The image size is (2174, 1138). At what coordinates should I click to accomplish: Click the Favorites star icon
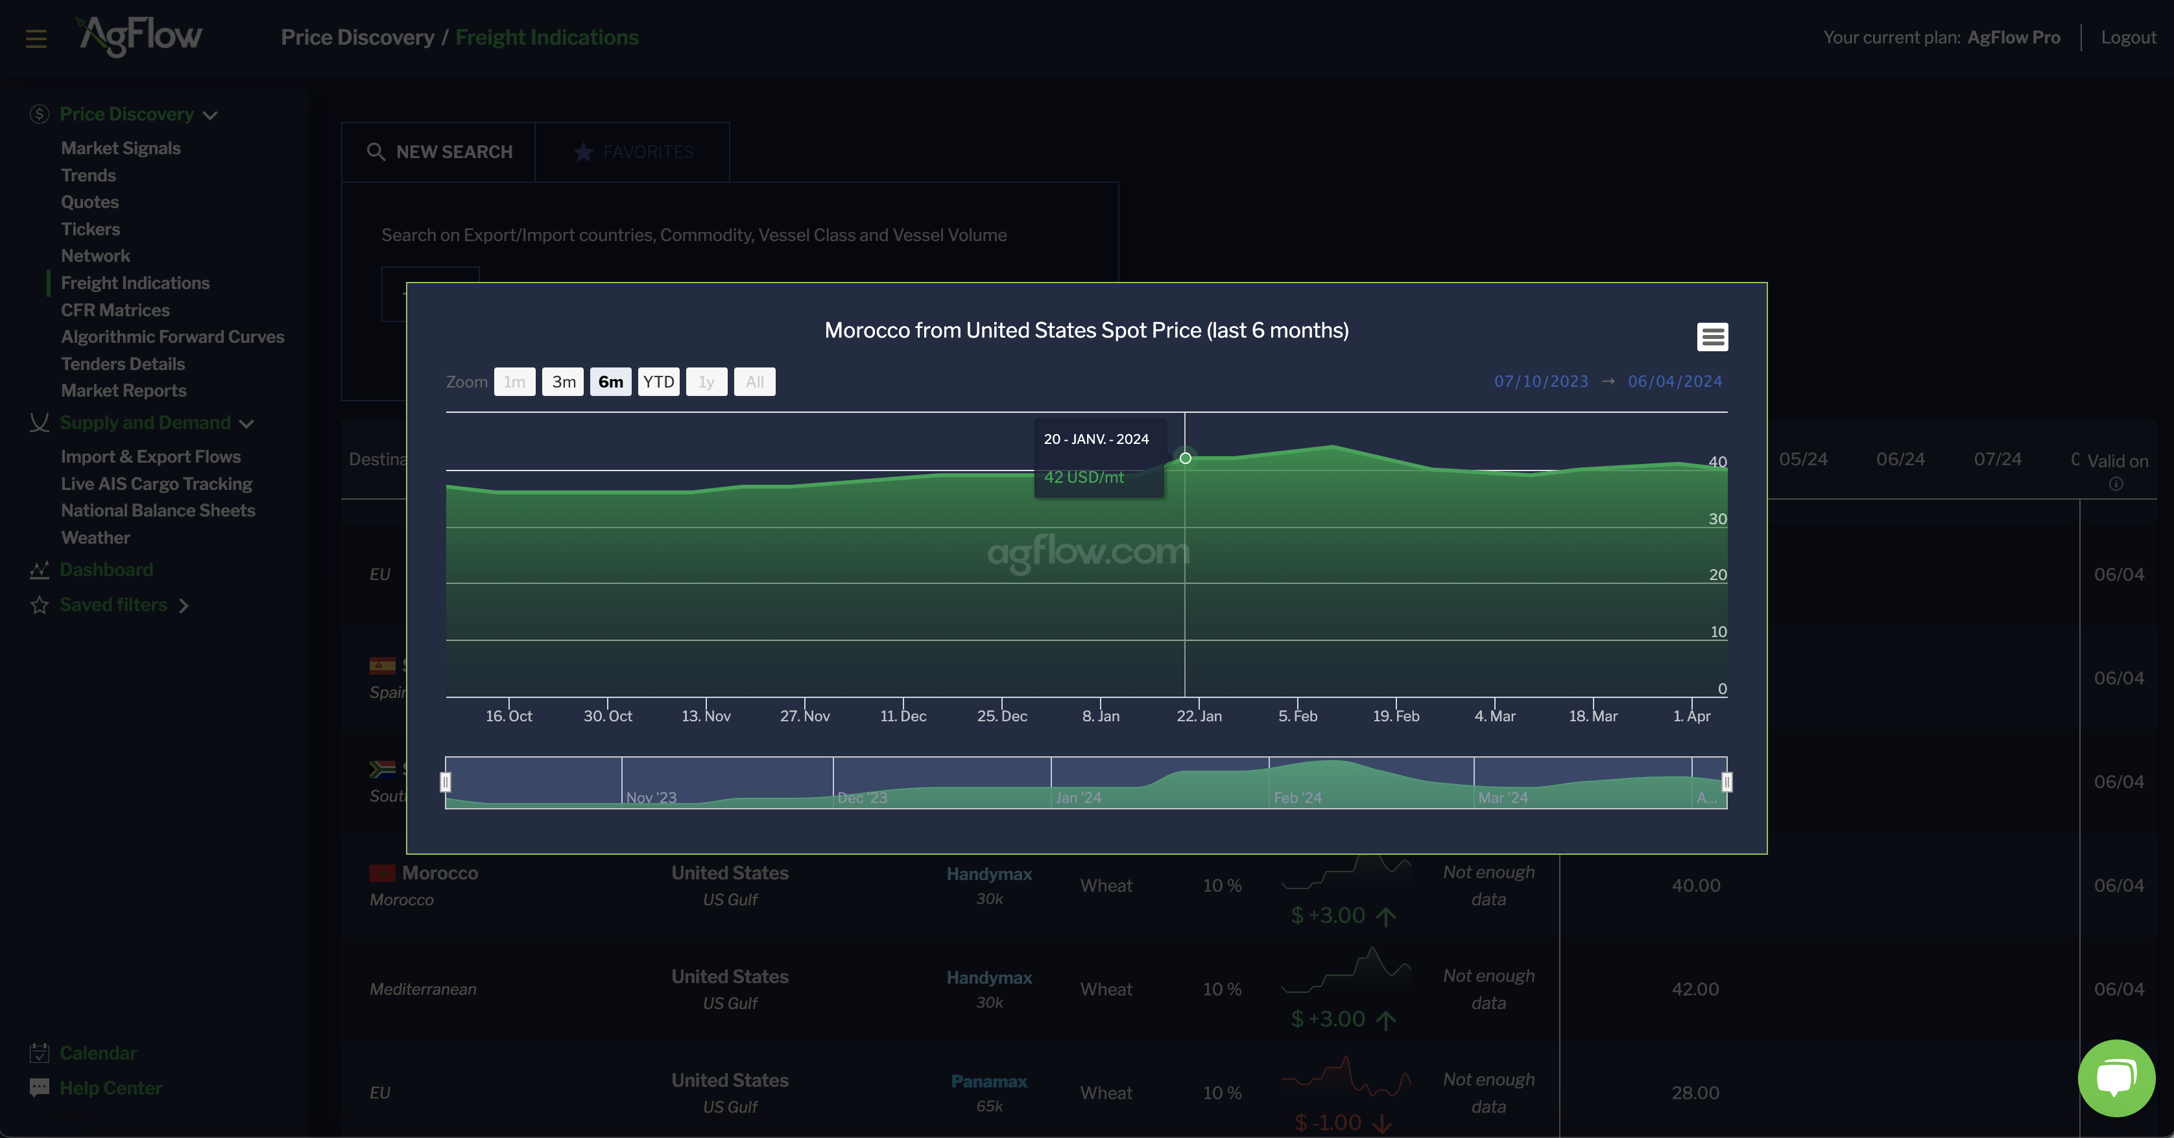point(583,152)
